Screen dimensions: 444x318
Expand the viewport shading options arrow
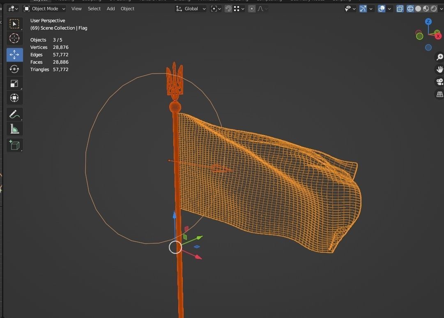(441, 9)
